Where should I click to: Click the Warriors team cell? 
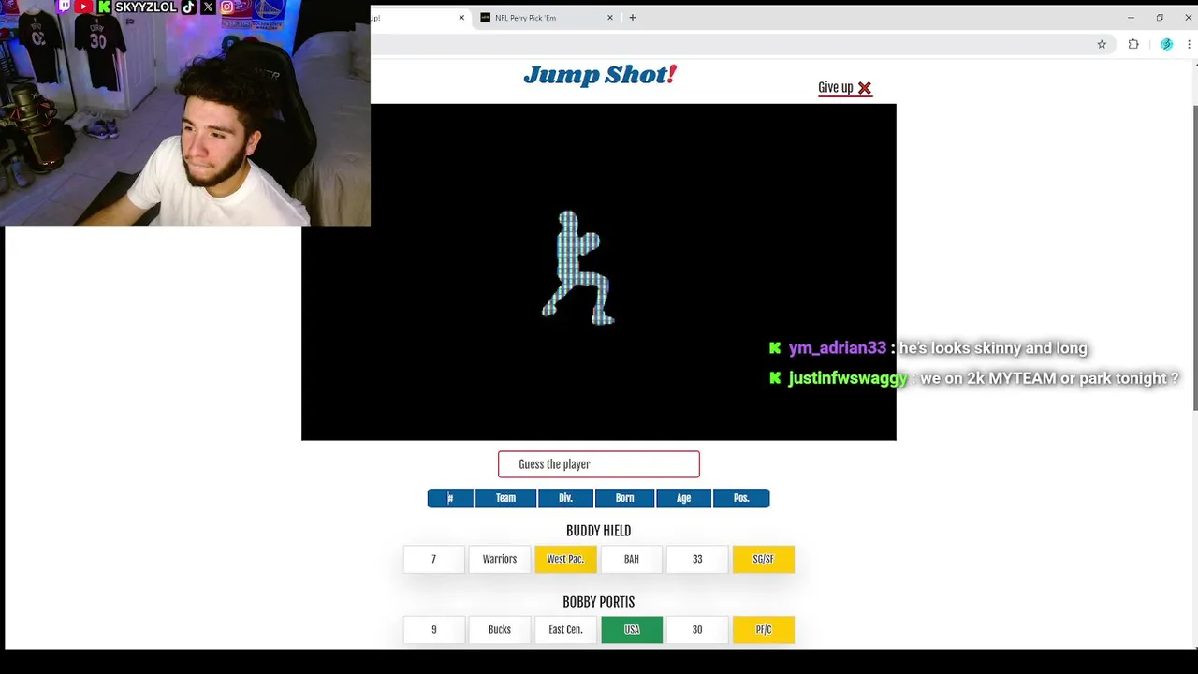pyautogui.click(x=500, y=559)
